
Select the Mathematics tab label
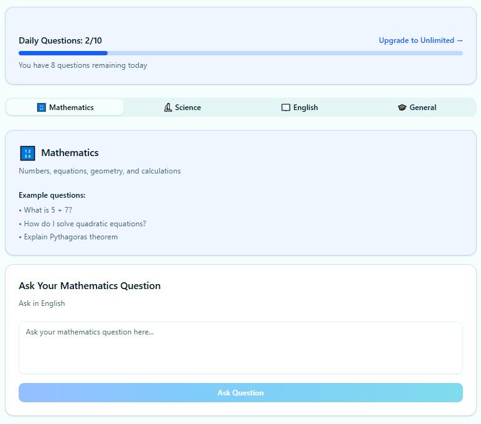click(71, 108)
